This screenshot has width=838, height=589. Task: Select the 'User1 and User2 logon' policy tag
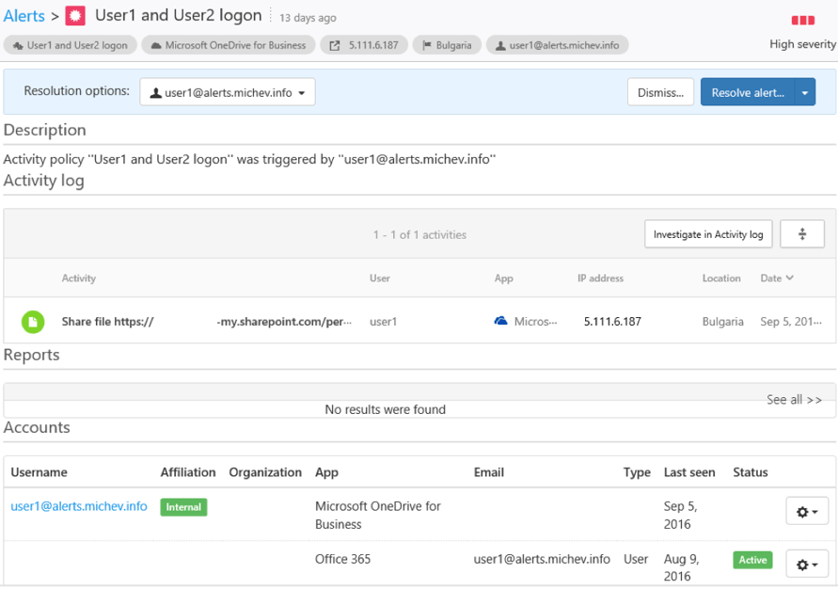point(70,45)
